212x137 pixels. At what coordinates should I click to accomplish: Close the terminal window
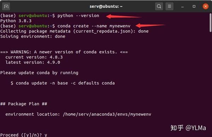point(206,6)
